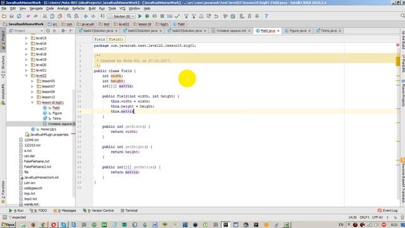The width and height of the screenshot is (405, 228).
Task: Click the navigate Back arrow
Action: (x=85, y=16)
